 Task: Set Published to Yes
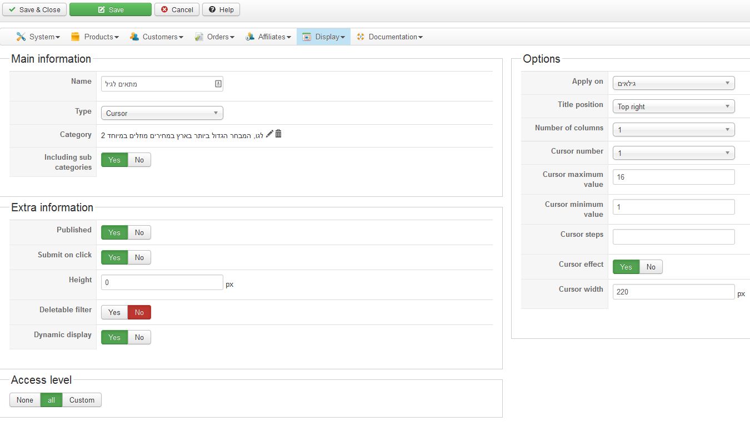pos(114,233)
